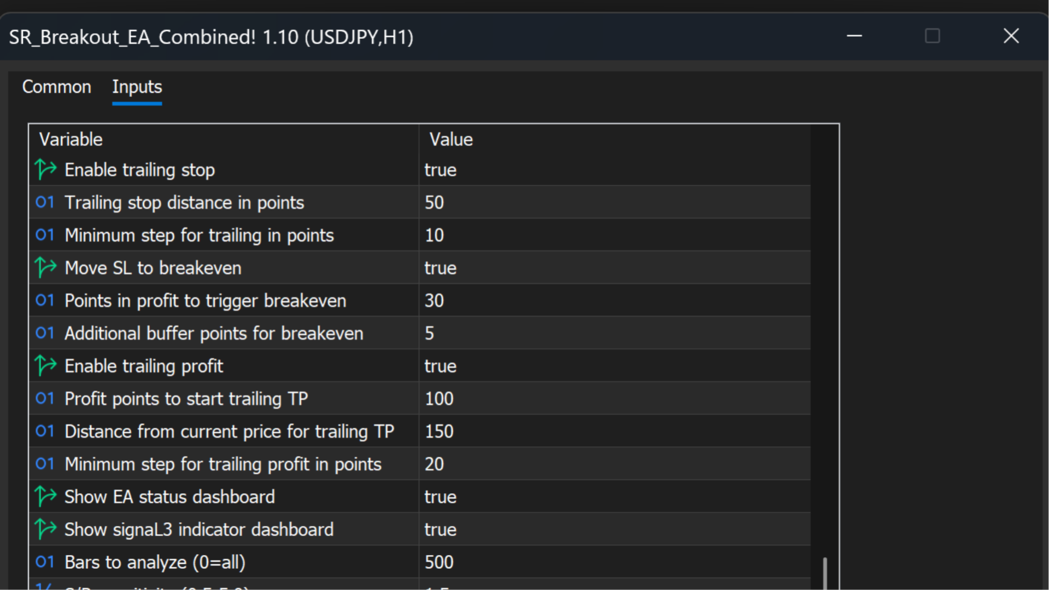Click the Value column header
This screenshot has height=590, width=1049.
click(x=451, y=139)
